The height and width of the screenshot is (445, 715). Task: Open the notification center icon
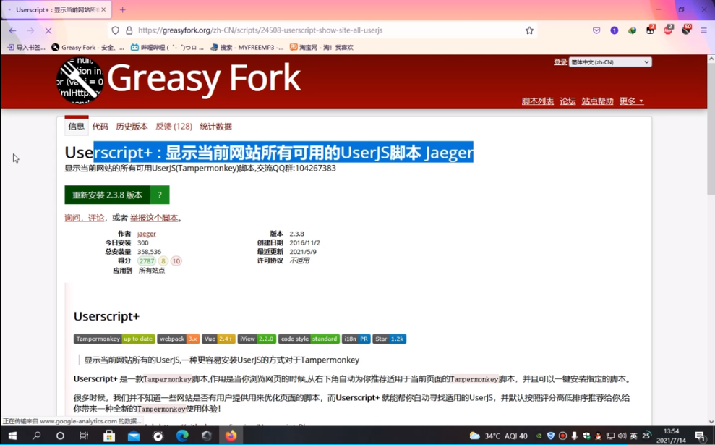pos(701,436)
